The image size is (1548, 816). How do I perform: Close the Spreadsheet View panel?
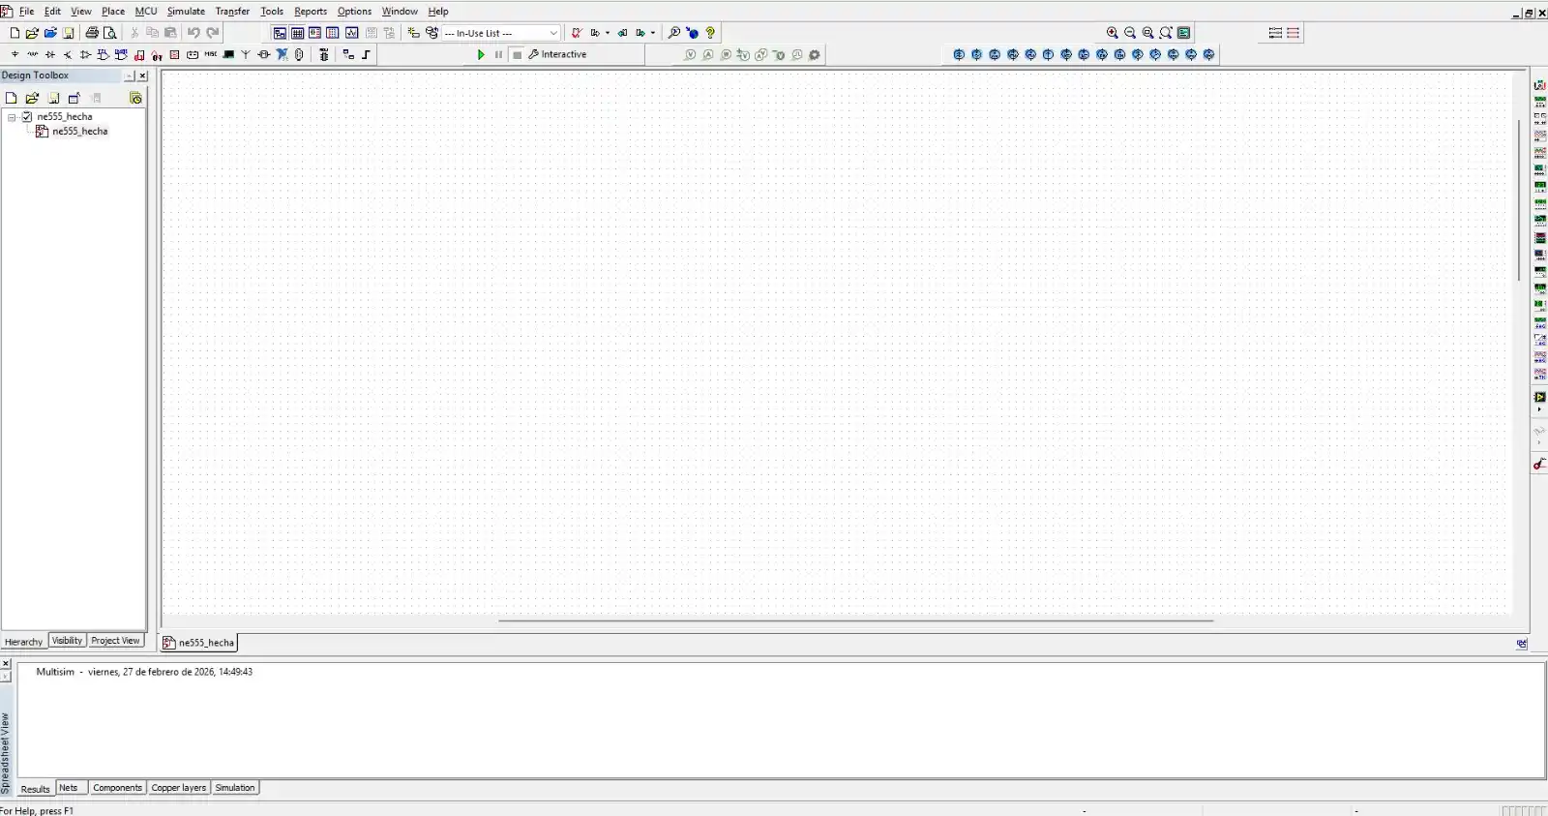click(6, 663)
